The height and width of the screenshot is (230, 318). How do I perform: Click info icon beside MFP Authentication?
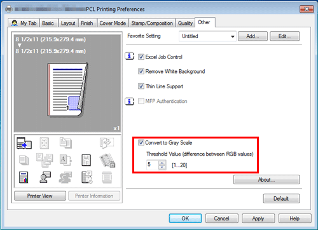click(129, 101)
